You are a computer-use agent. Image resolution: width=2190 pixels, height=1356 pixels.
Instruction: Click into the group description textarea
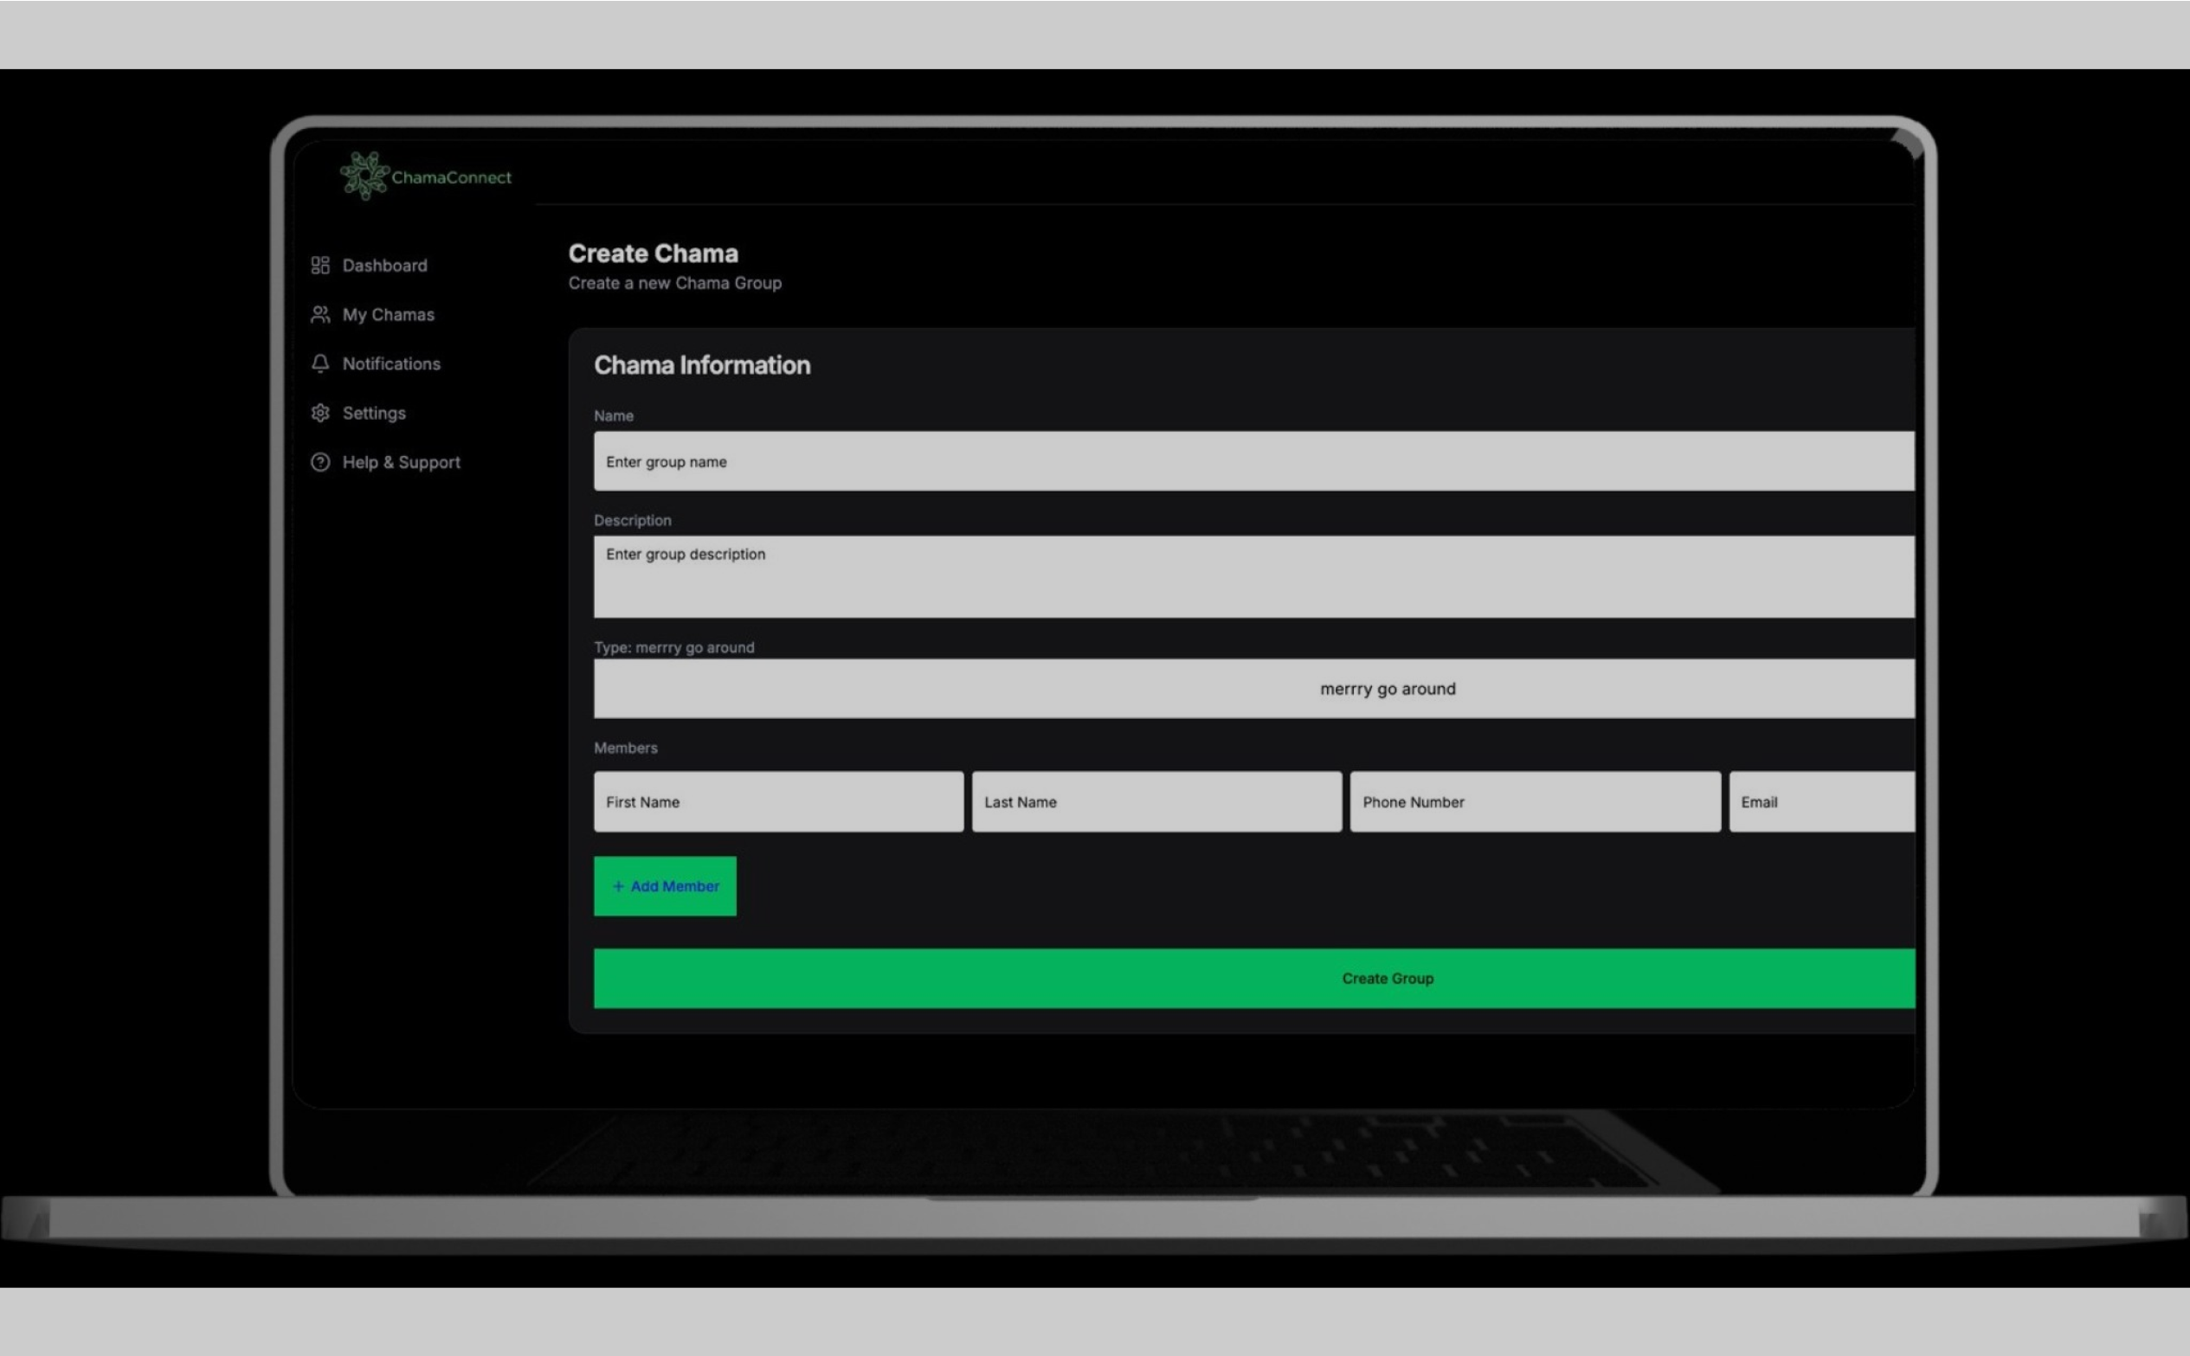[1253, 576]
